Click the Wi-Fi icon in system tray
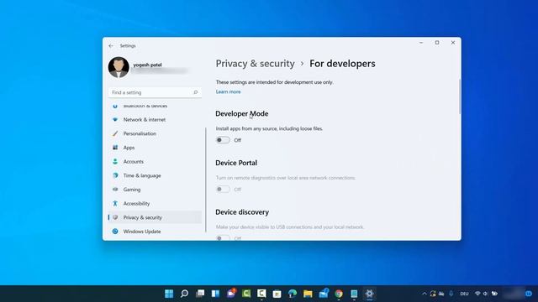The width and height of the screenshot is (538, 302). (477, 294)
